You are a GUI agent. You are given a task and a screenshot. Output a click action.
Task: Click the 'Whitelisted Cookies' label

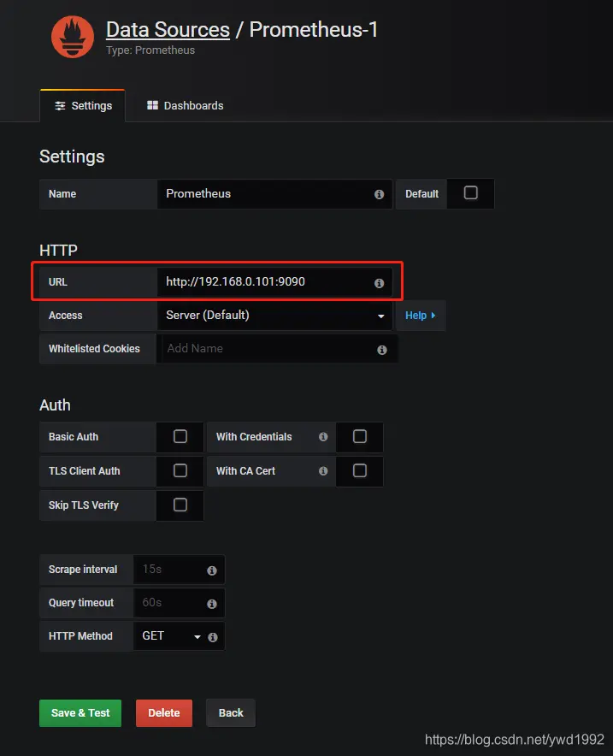pos(94,349)
